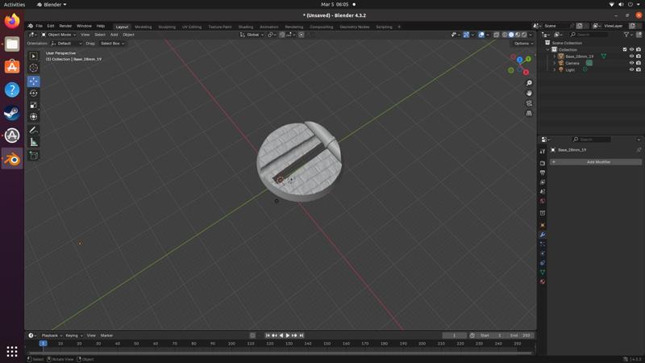This screenshot has height=363, width=645.
Task: Open the Select Box drag dropdown
Action: click(x=112, y=44)
